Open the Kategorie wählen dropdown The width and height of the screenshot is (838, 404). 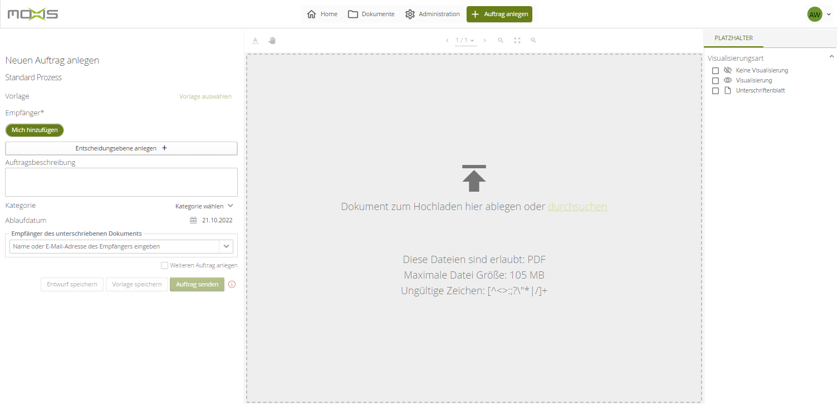coord(204,206)
